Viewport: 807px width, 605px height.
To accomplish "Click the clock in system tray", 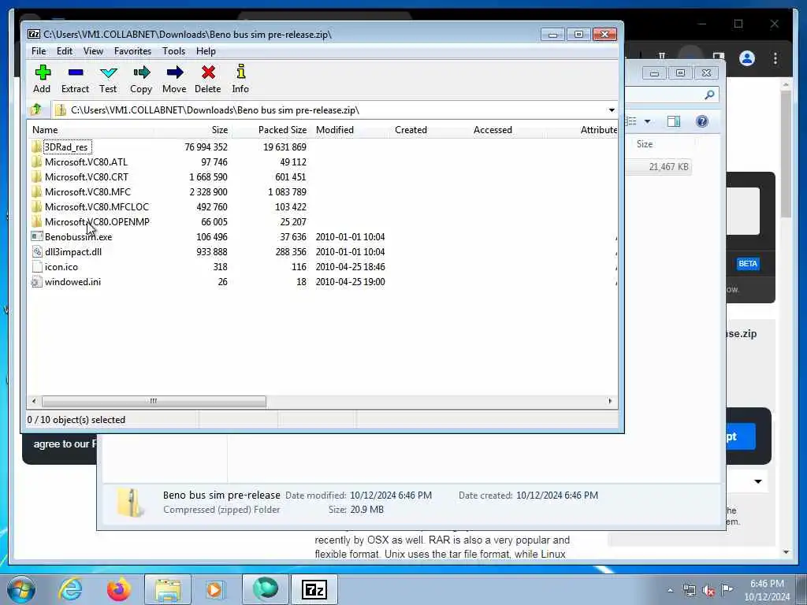I will (x=767, y=590).
